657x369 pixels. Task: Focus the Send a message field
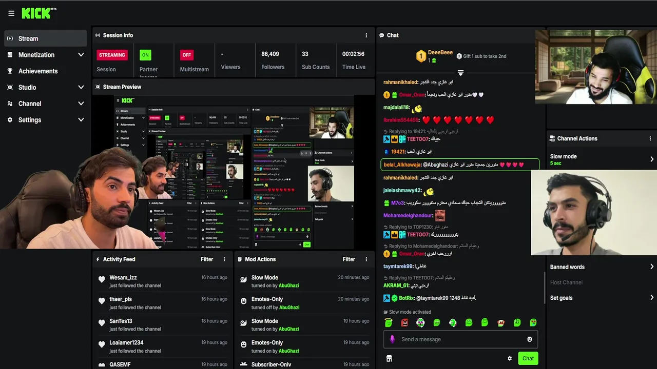point(460,339)
